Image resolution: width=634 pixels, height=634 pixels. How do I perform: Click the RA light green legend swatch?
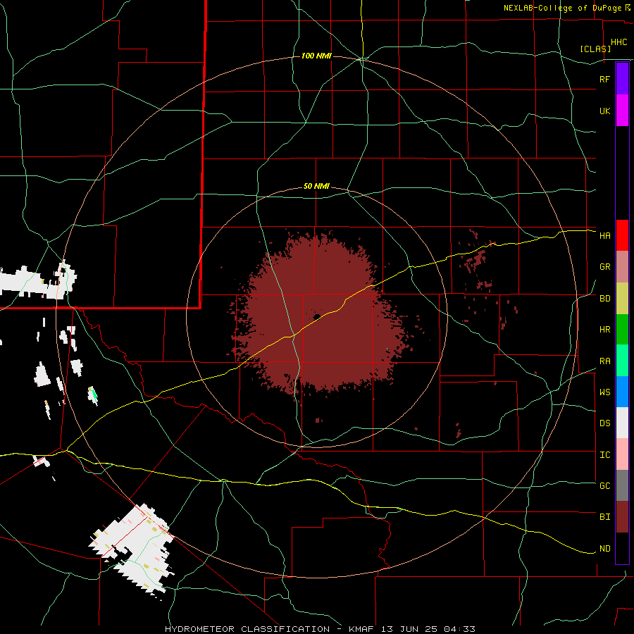tap(622, 361)
